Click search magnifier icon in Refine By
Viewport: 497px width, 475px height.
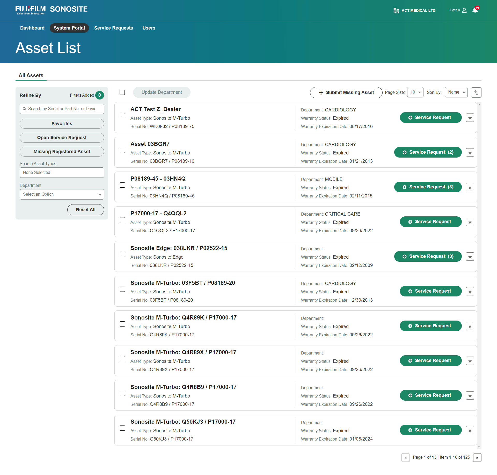coord(25,109)
